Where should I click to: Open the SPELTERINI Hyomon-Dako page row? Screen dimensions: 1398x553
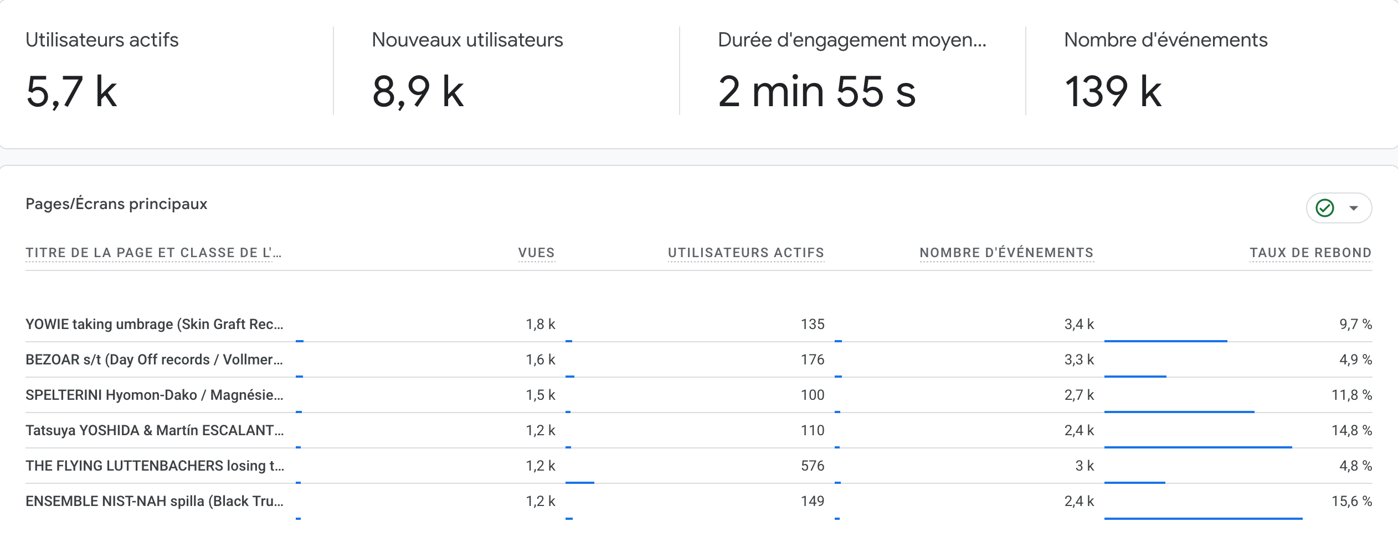pos(154,395)
